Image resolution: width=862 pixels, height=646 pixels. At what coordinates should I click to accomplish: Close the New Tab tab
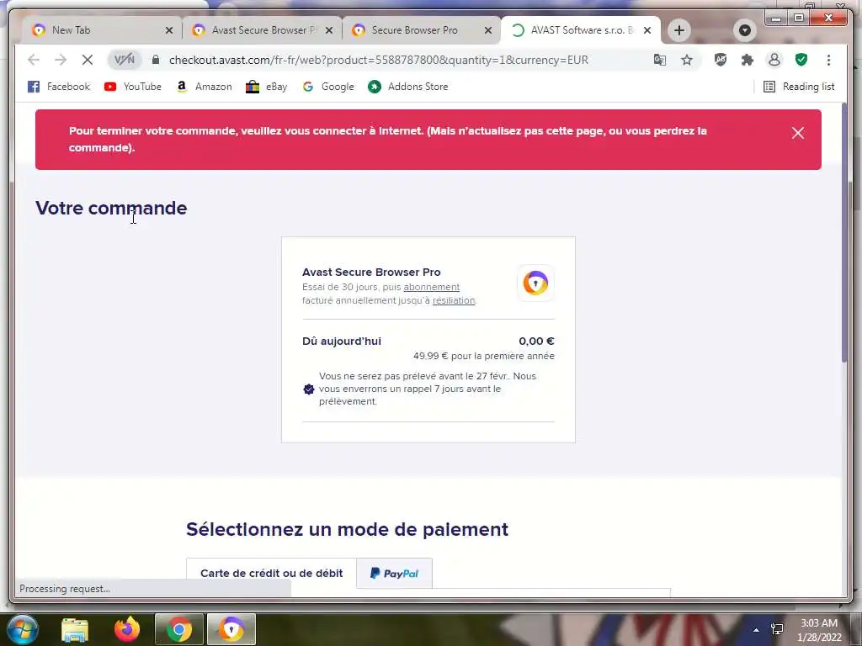169,30
